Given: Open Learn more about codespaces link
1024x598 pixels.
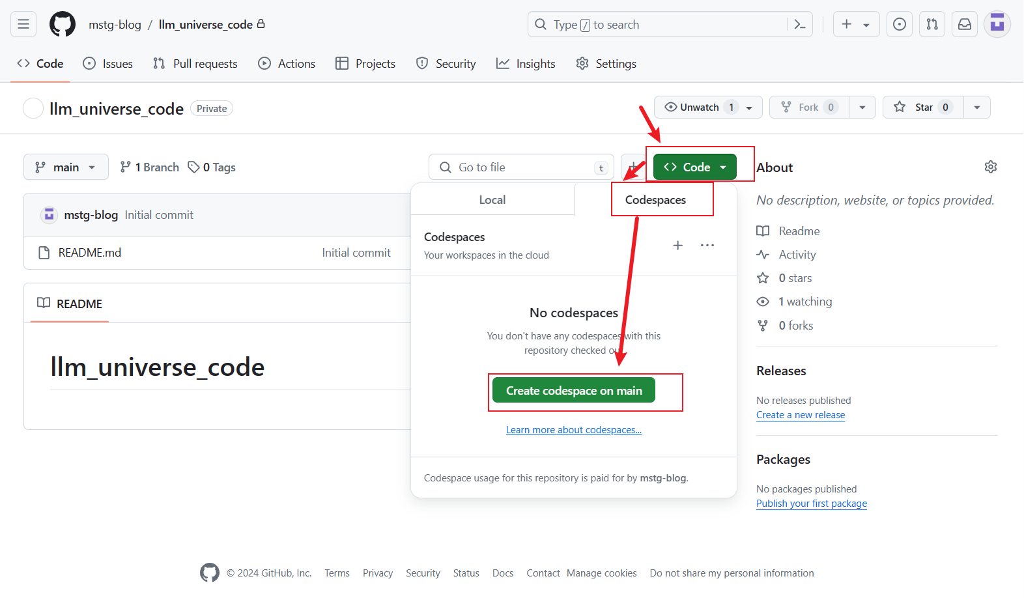Looking at the screenshot, I should 574,430.
